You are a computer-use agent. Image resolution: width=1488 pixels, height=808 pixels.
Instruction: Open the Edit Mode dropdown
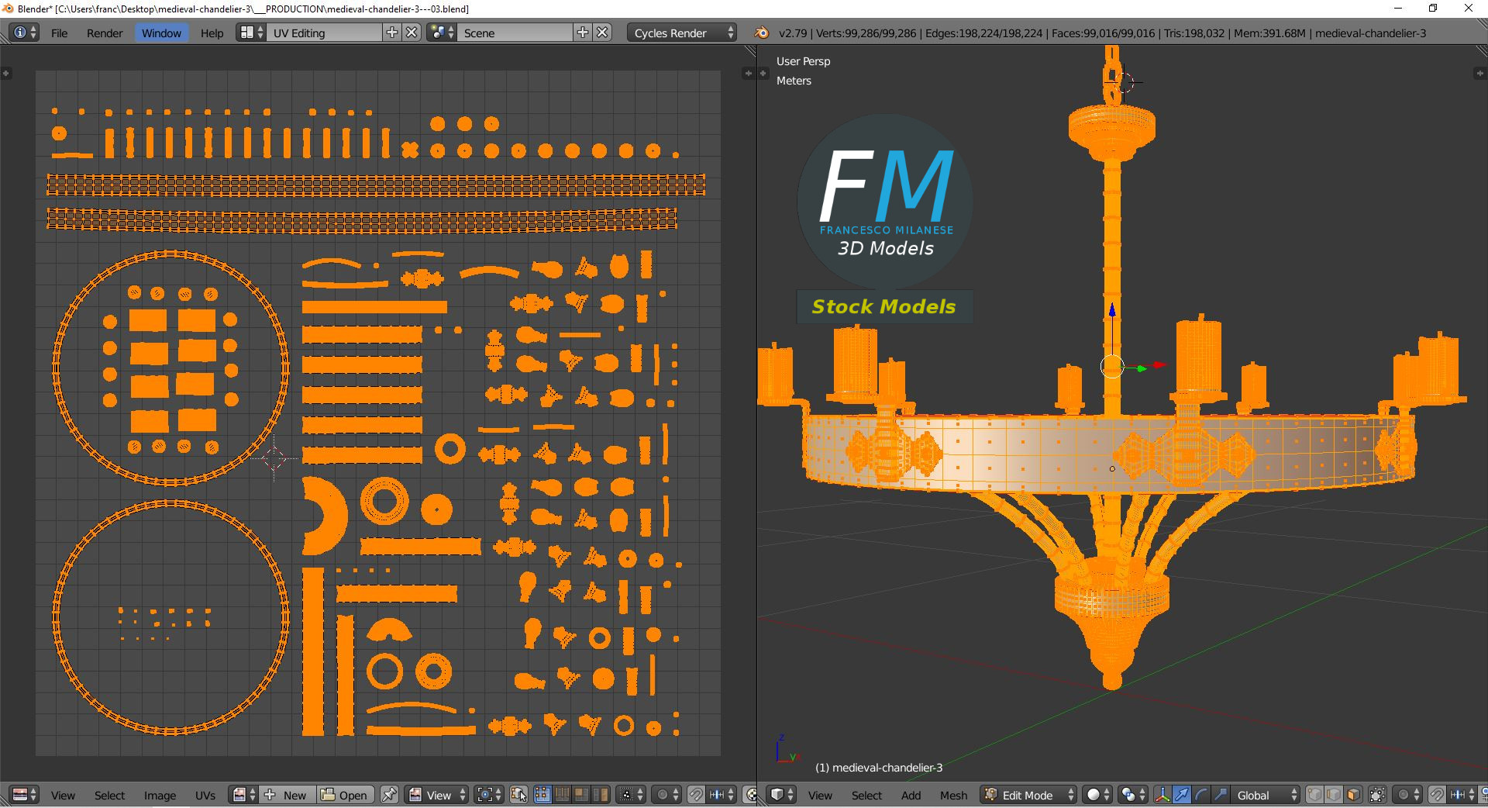coord(1028,795)
